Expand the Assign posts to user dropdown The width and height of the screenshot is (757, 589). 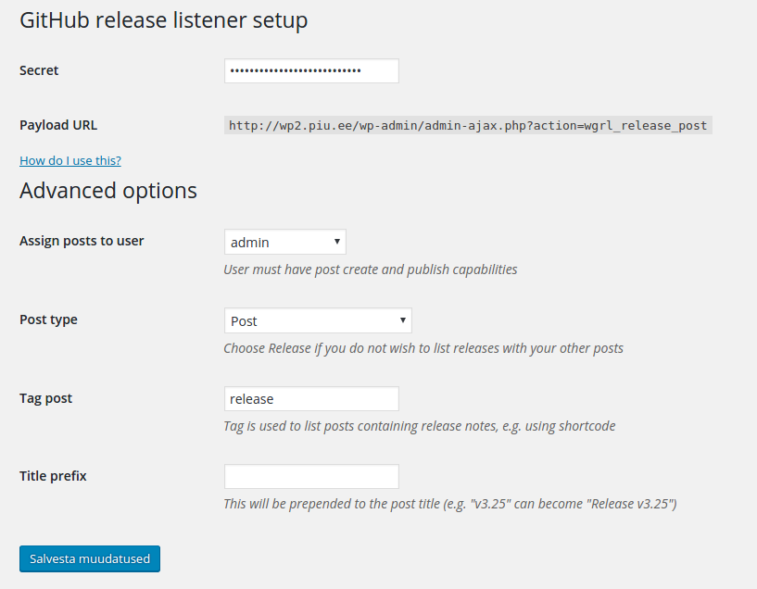(x=285, y=242)
